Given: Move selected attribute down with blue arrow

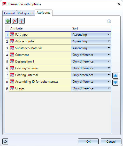Looking at the screenshot, I should click(x=115, y=82).
